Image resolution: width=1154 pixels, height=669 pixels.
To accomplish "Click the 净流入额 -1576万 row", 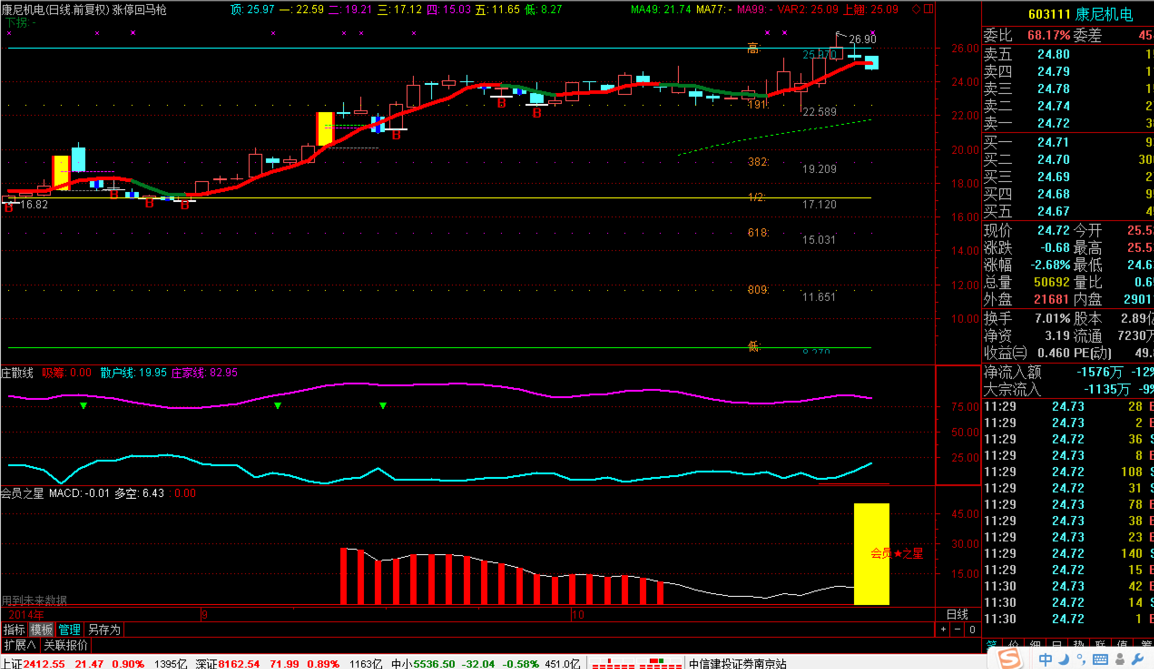I will coord(1068,372).
